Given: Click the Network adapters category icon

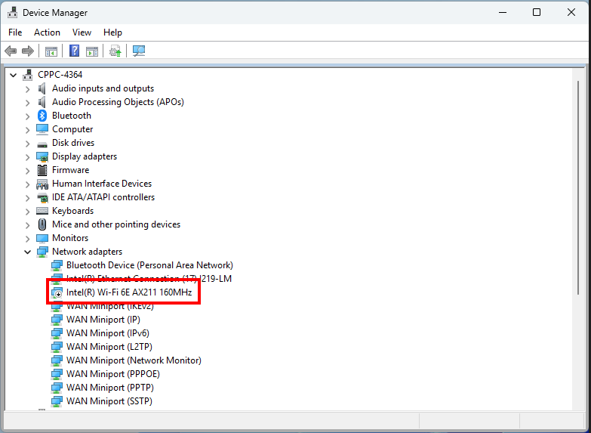Looking at the screenshot, I should [42, 252].
